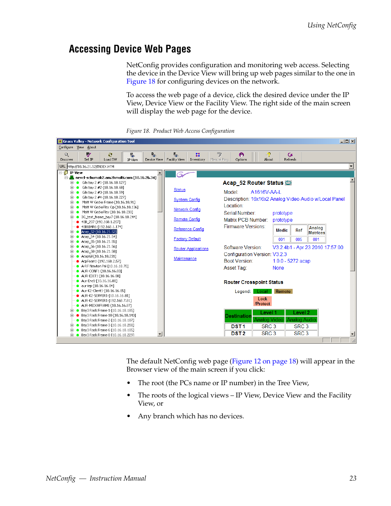The width and height of the screenshot is (391, 506).
Task: Follow Figure 12 on page 18 link
Action: pos(264,361)
